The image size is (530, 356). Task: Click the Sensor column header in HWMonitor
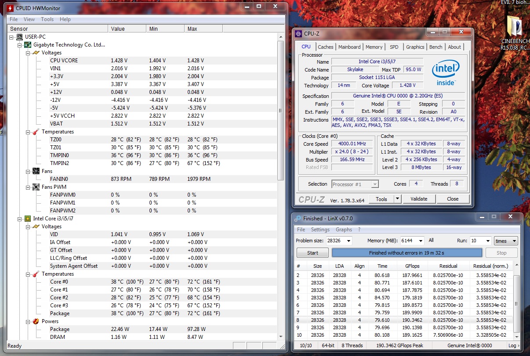click(x=58, y=29)
